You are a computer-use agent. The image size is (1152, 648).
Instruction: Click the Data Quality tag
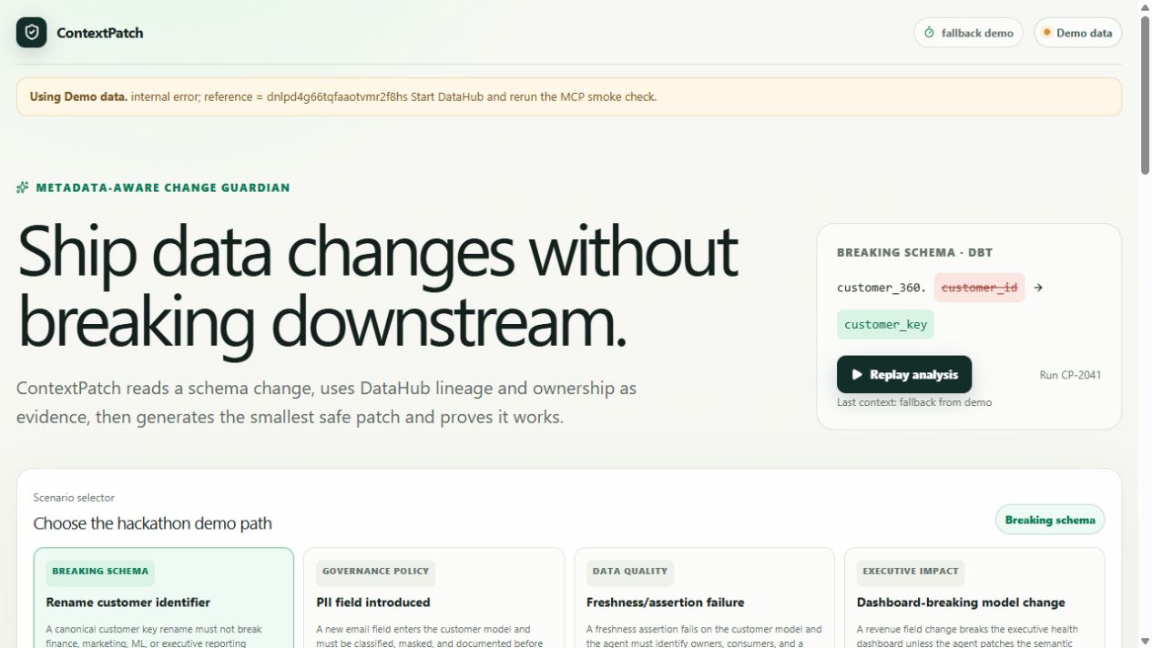pyautogui.click(x=630, y=572)
